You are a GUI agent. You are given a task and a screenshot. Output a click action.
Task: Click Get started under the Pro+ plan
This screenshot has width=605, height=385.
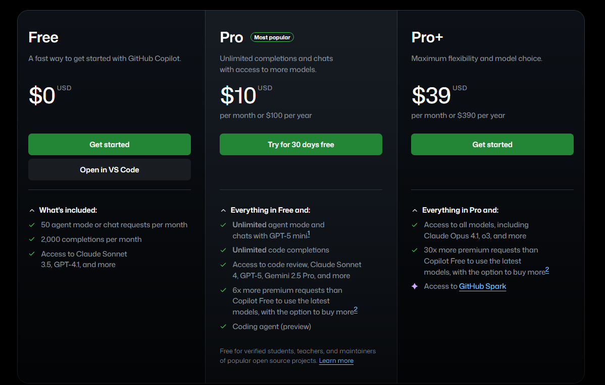pyautogui.click(x=492, y=144)
